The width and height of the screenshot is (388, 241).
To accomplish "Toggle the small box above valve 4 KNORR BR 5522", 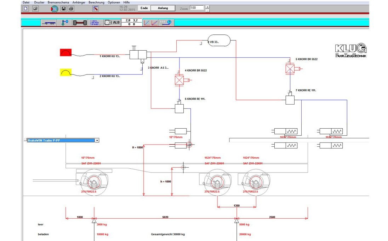I will pyautogui.click(x=178, y=72).
